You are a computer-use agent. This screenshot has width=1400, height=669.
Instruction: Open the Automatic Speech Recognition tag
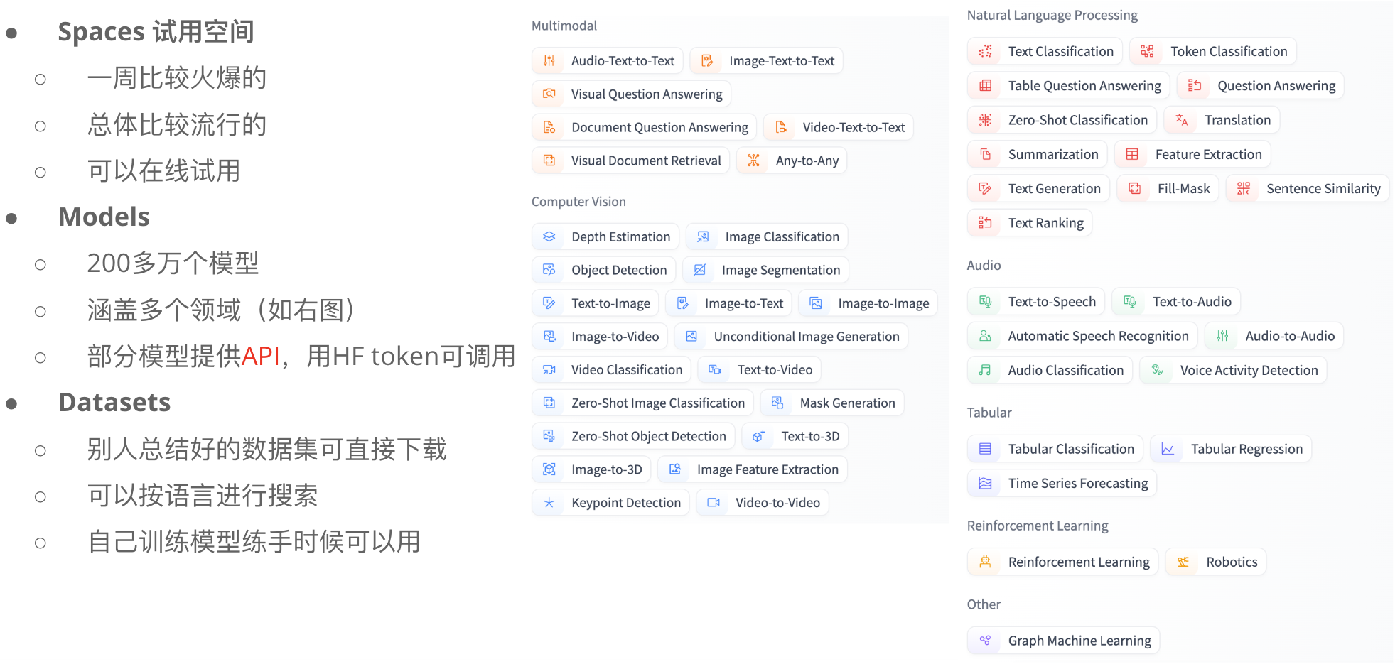(1082, 336)
